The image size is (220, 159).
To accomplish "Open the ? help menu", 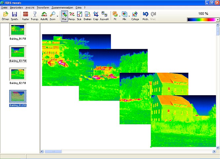I will [85, 8].
